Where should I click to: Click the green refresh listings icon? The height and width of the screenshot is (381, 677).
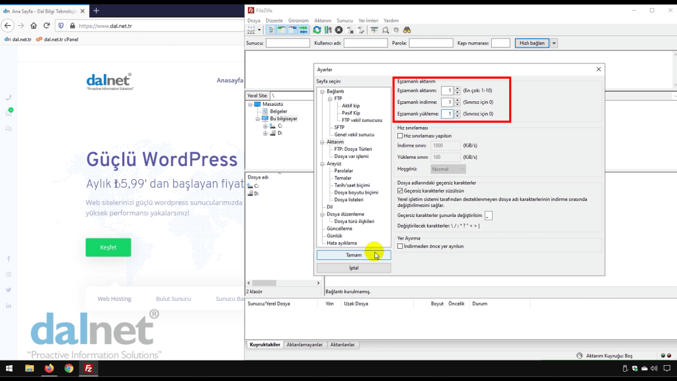[x=317, y=30]
